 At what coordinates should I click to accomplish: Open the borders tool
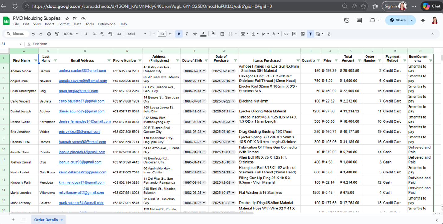click(x=222, y=34)
